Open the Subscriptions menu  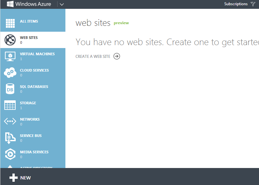coord(236,4)
